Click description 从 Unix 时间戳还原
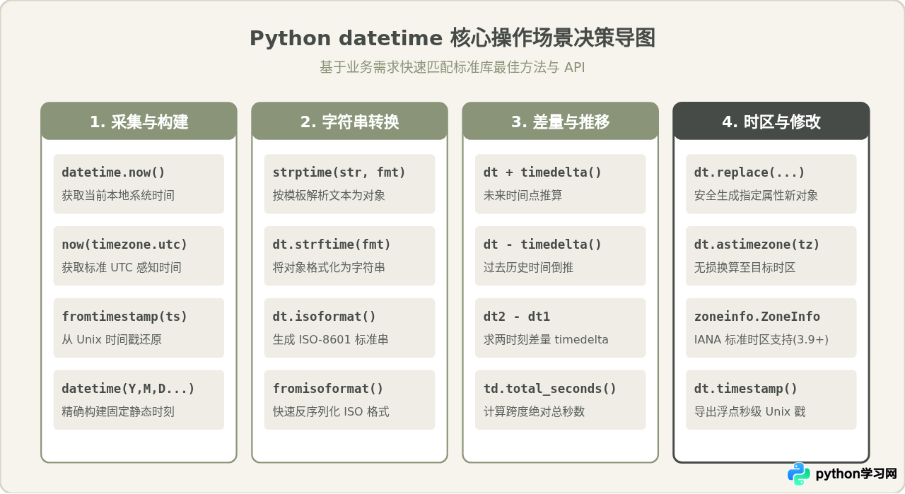The width and height of the screenshot is (905, 494). [112, 340]
